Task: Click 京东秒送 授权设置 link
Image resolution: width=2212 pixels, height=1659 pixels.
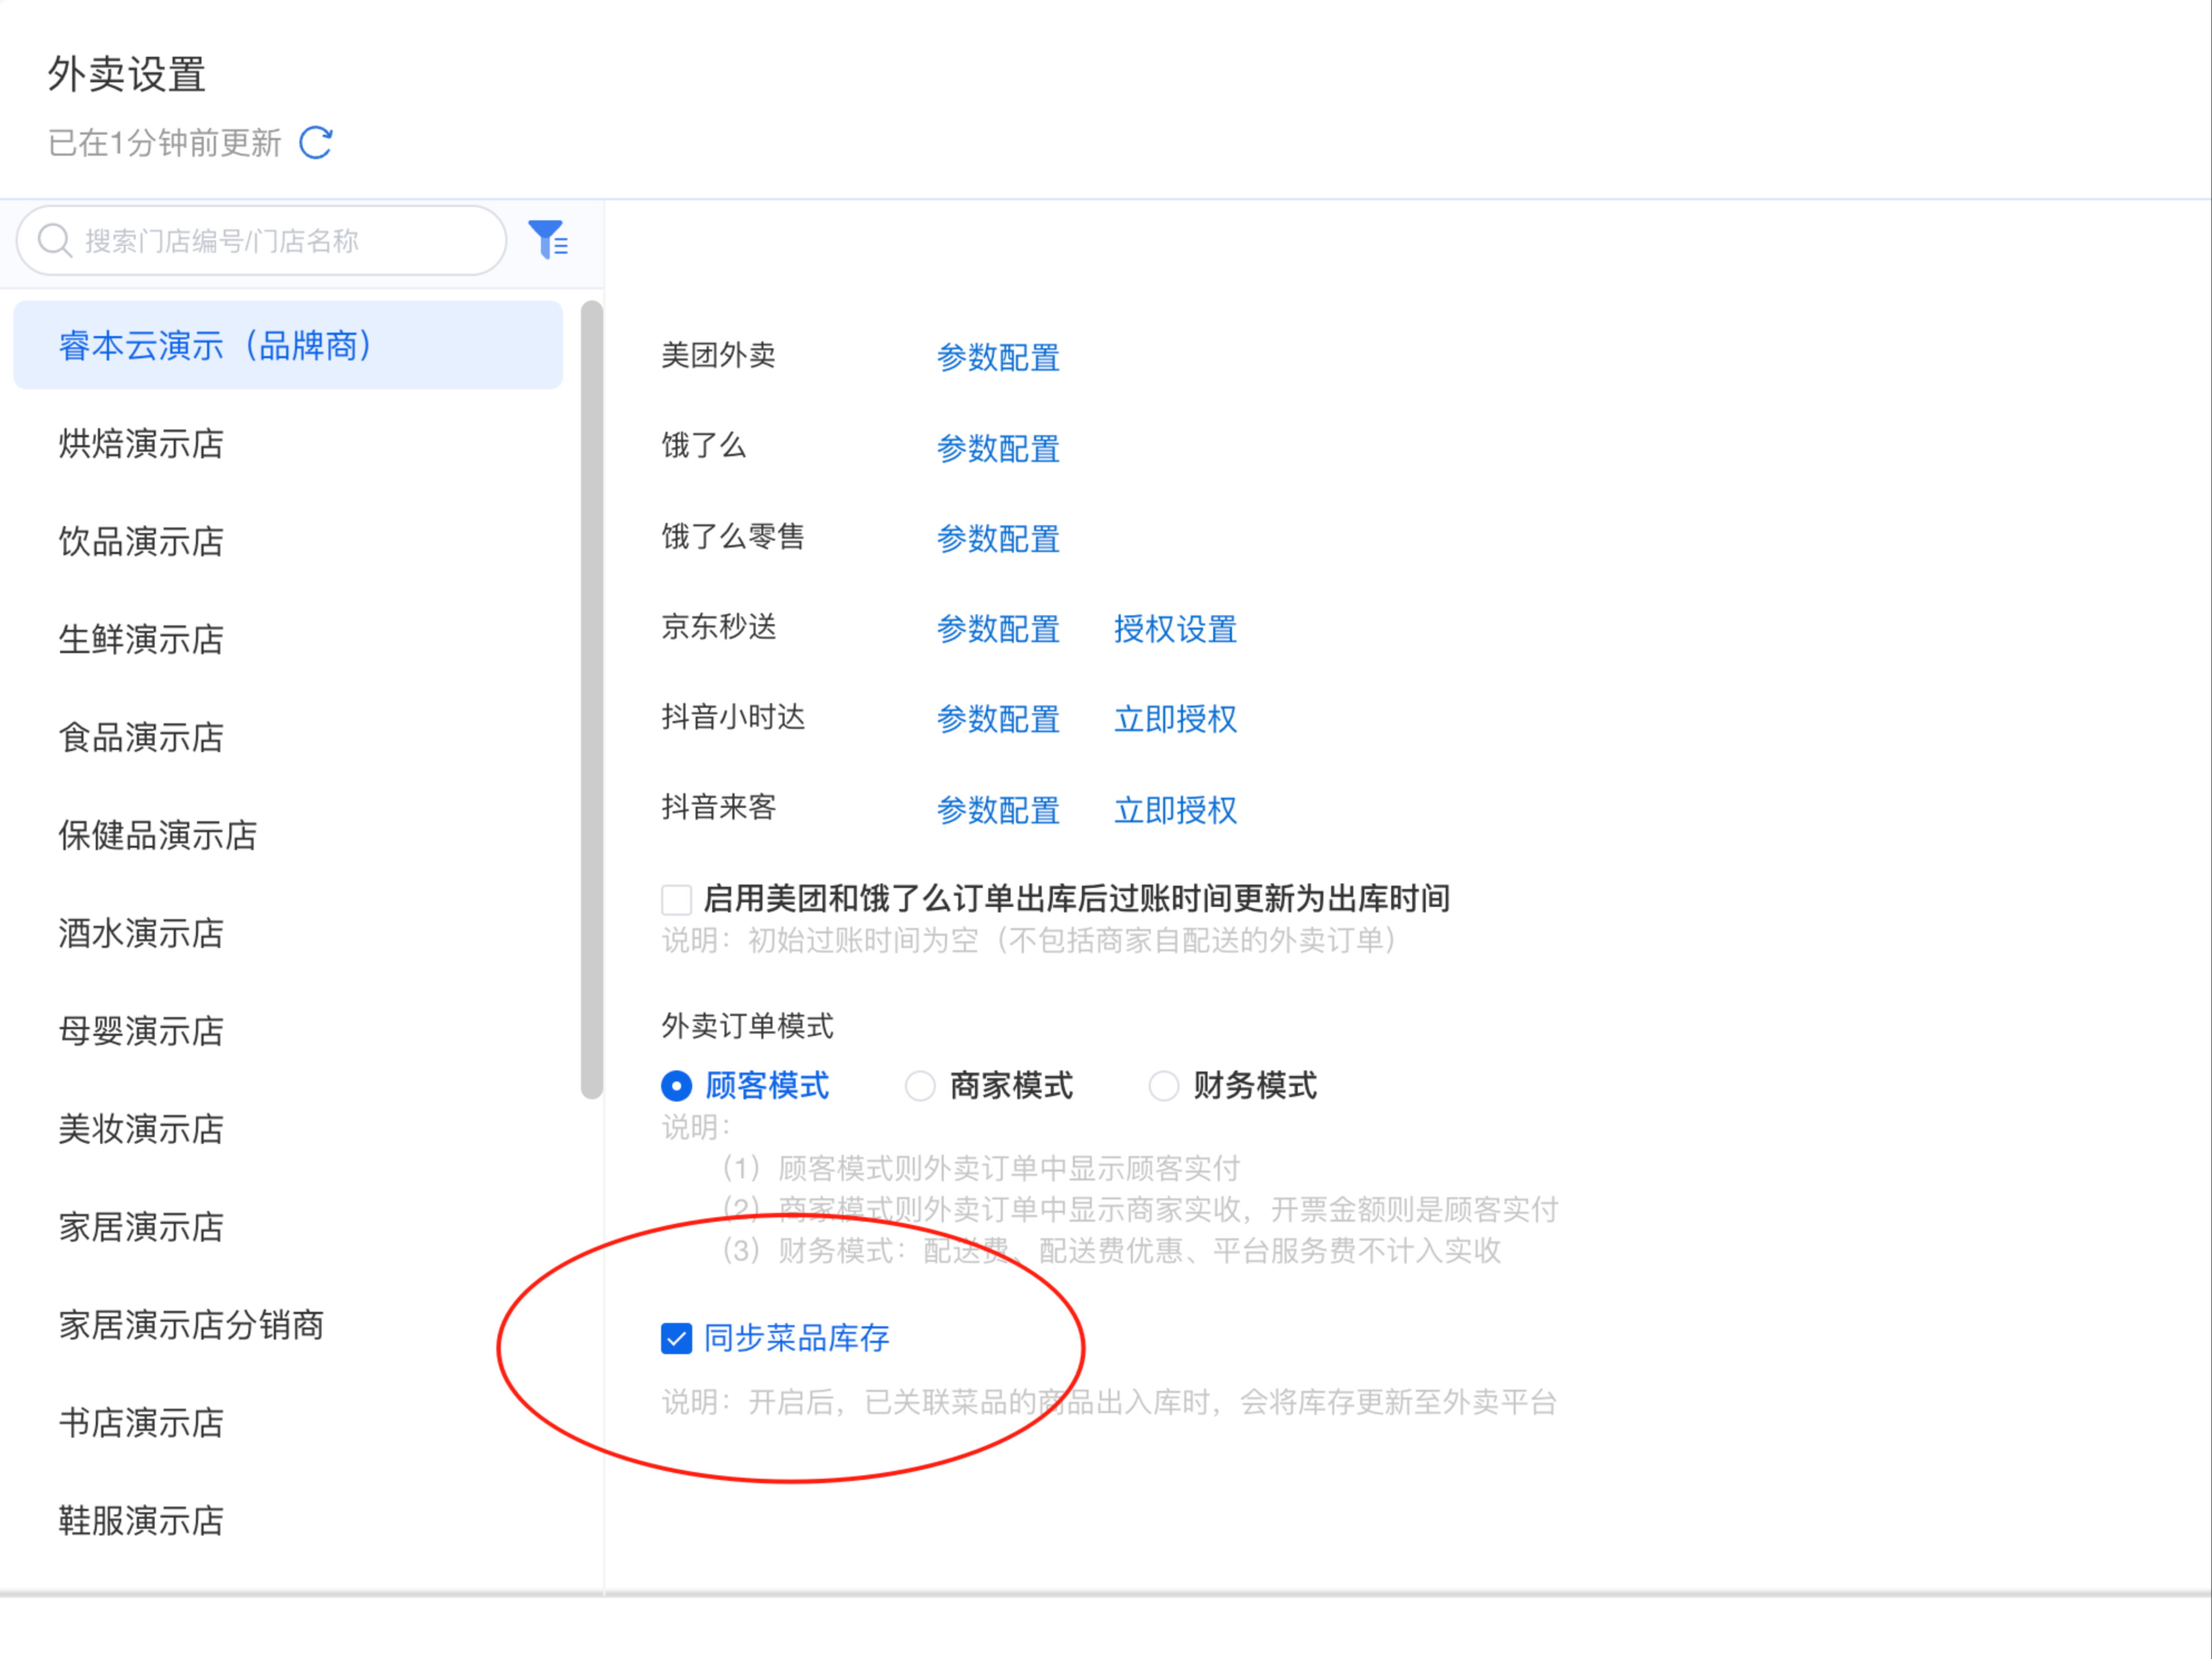Action: coord(1175,629)
